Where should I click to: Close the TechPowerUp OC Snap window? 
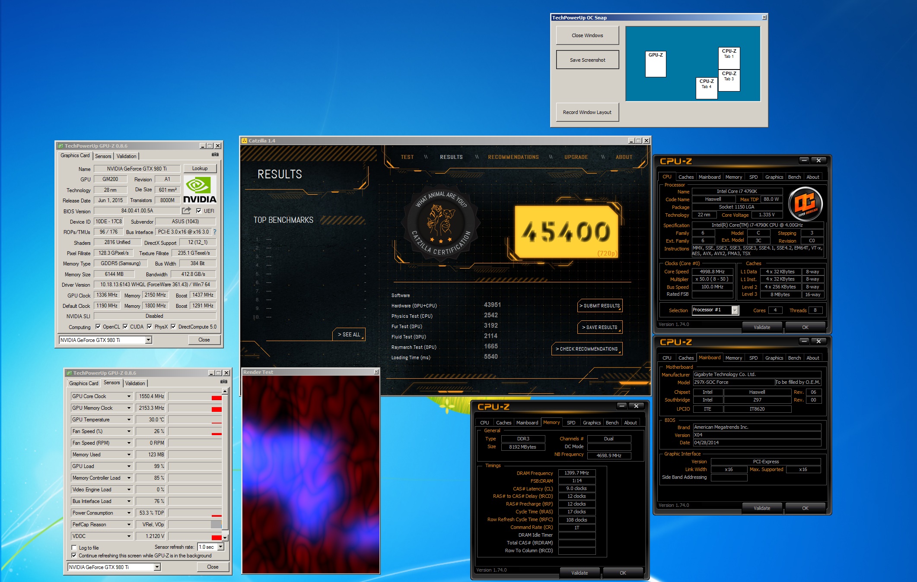(x=764, y=17)
